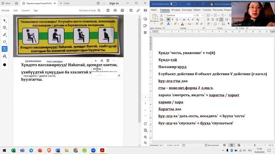Zoom out on the PDF page

pyautogui.click(x=145, y=143)
